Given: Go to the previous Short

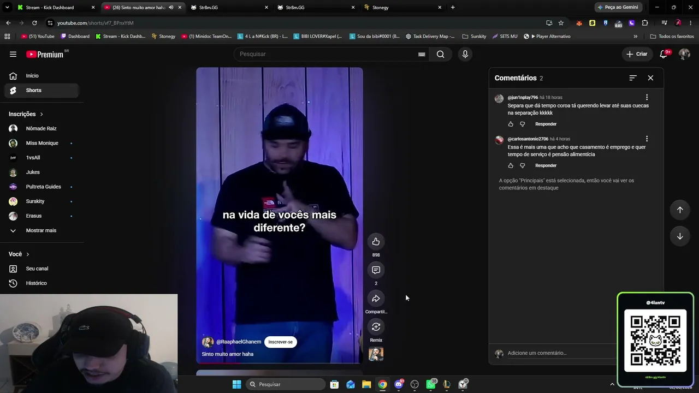Looking at the screenshot, I should pyautogui.click(x=680, y=210).
